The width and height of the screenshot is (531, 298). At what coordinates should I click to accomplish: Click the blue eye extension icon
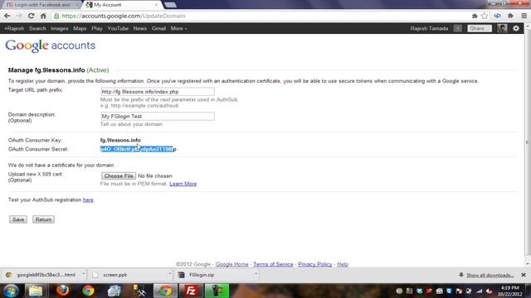click(x=497, y=16)
